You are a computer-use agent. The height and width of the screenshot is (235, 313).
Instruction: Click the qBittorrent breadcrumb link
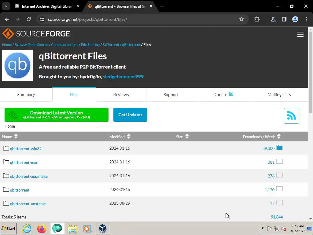131,45
